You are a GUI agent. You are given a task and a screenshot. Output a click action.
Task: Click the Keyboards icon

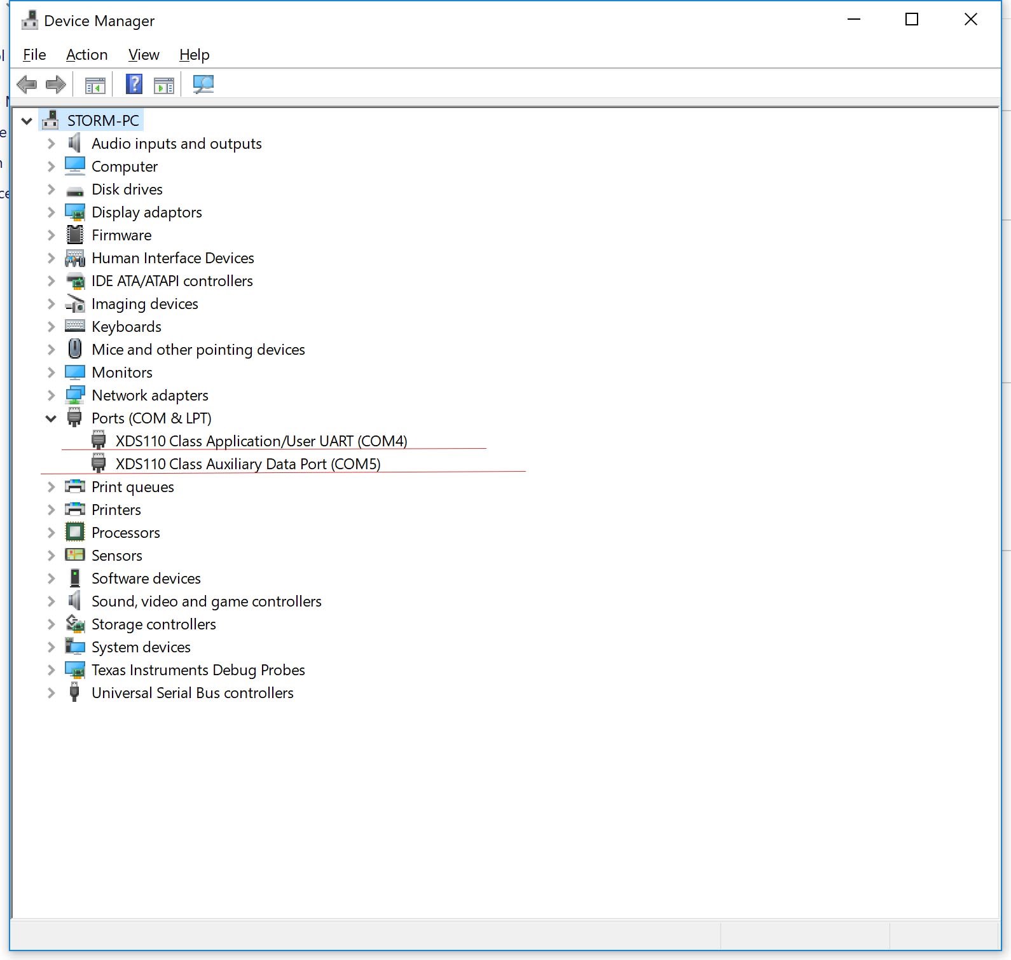75,326
